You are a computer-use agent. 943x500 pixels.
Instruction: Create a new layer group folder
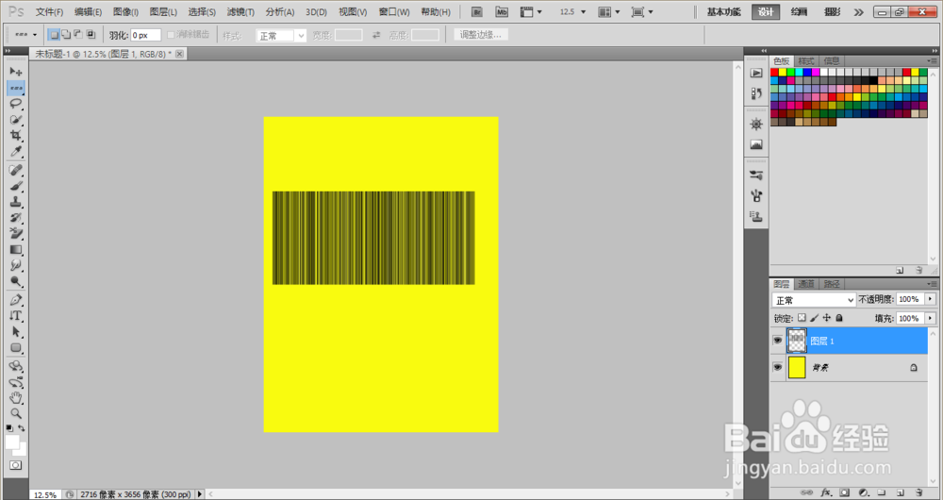click(x=881, y=492)
